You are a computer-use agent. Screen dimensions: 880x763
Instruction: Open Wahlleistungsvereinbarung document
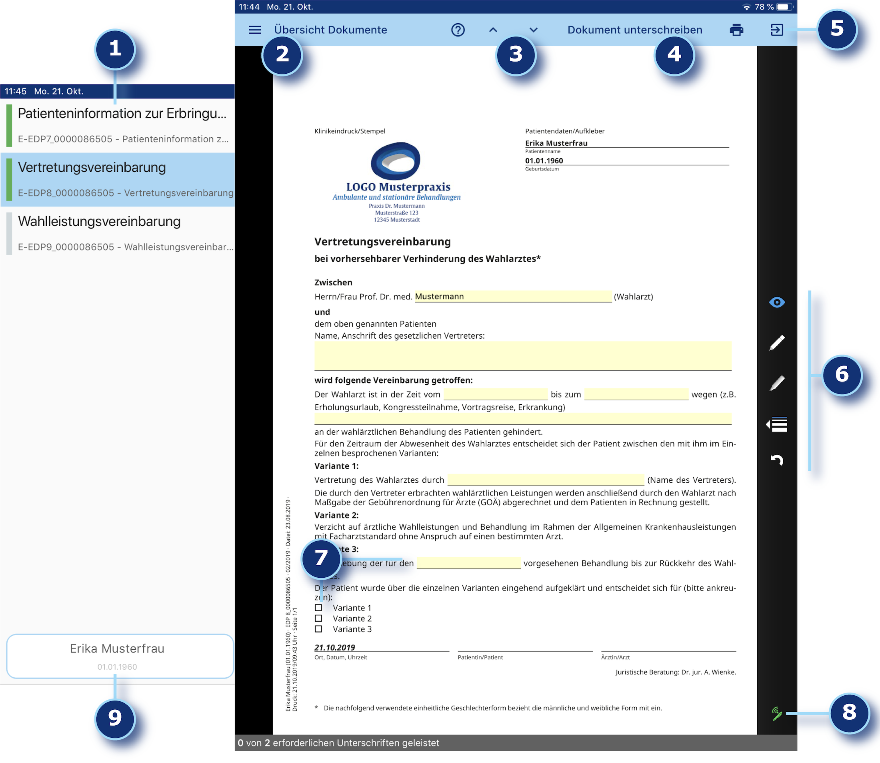click(x=118, y=233)
